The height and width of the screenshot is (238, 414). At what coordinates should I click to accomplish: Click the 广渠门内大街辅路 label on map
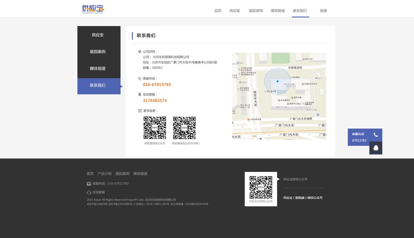(x=301, y=119)
